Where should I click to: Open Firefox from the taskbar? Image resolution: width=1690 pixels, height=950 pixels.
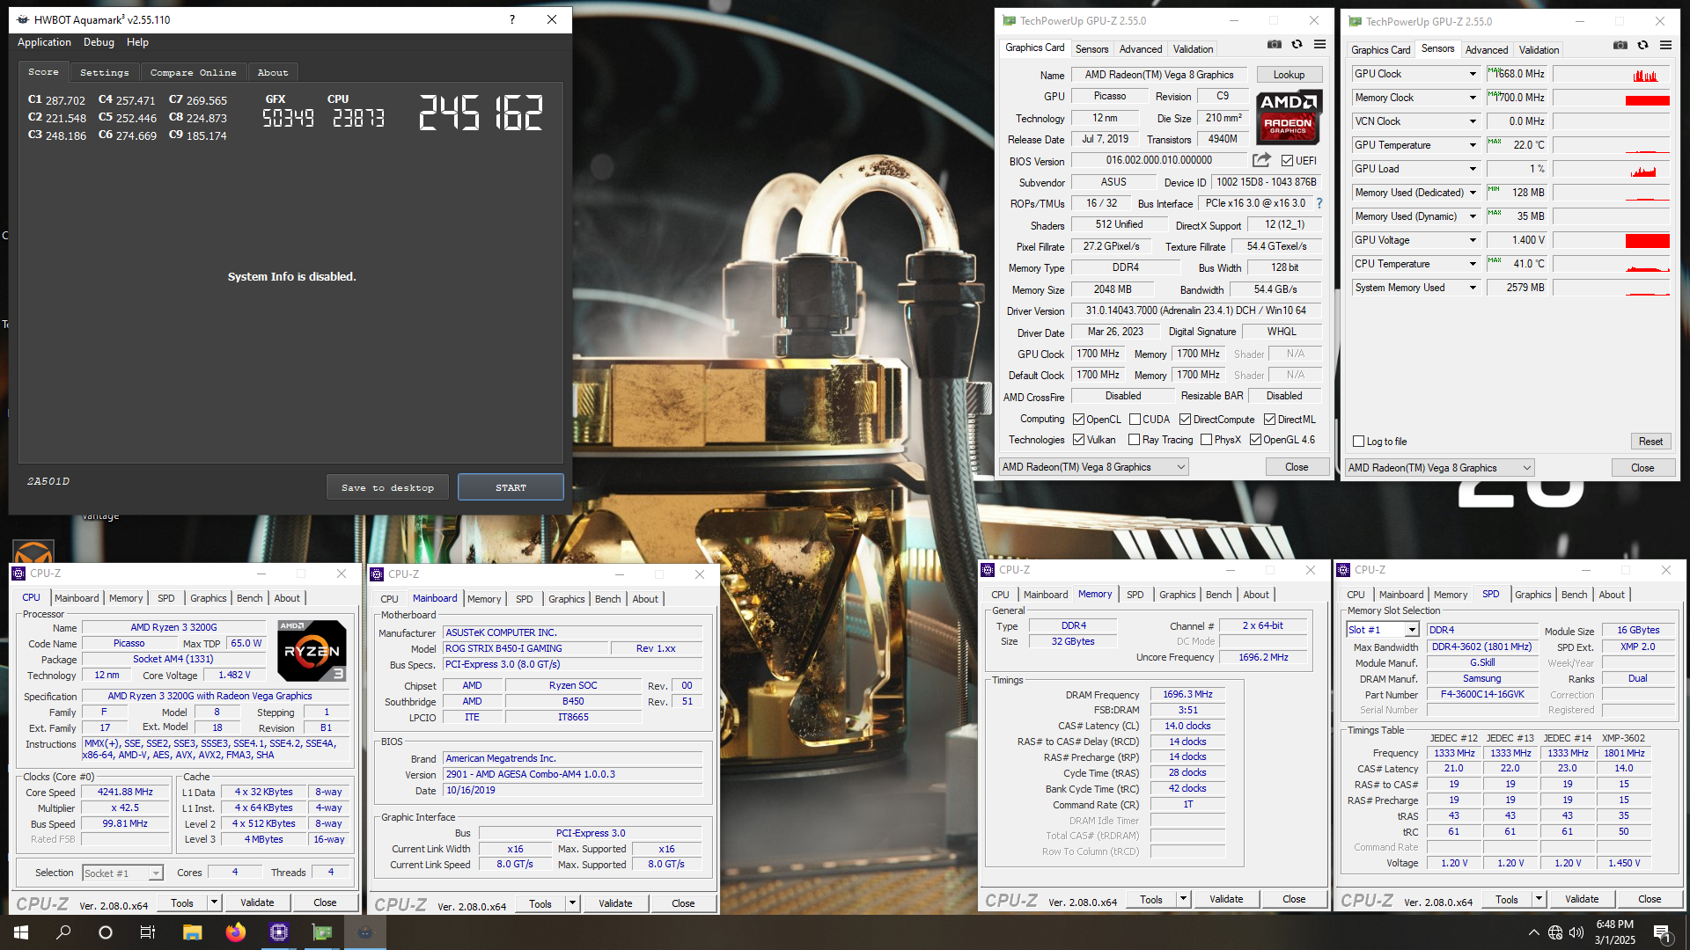pos(235,932)
